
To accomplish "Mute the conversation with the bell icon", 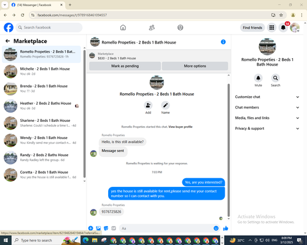I will [258, 78].
